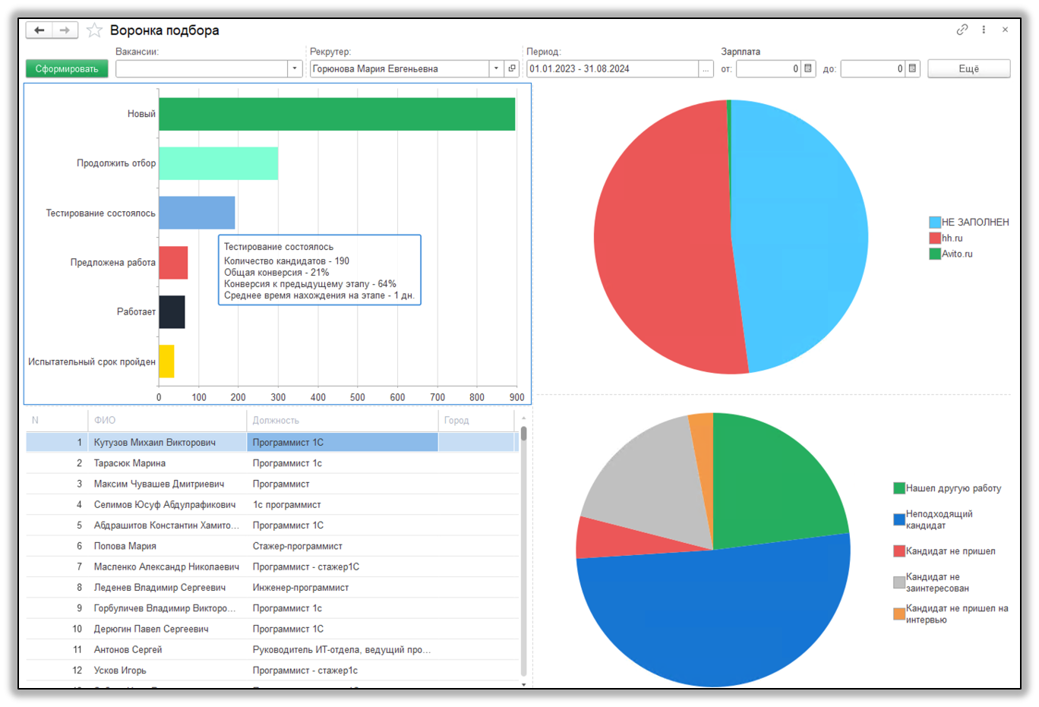Select the red Предложена работа bar
Viewport: 1039px width, 707px height.
tap(173, 263)
